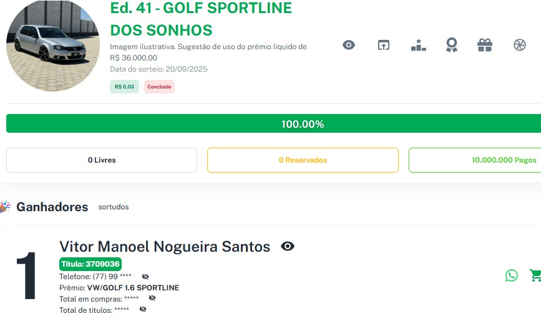Image resolution: width=541 pixels, height=324 pixels.
Task: Select the 10.000.000 Pagos filter box
Action: [x=475, y=160]
